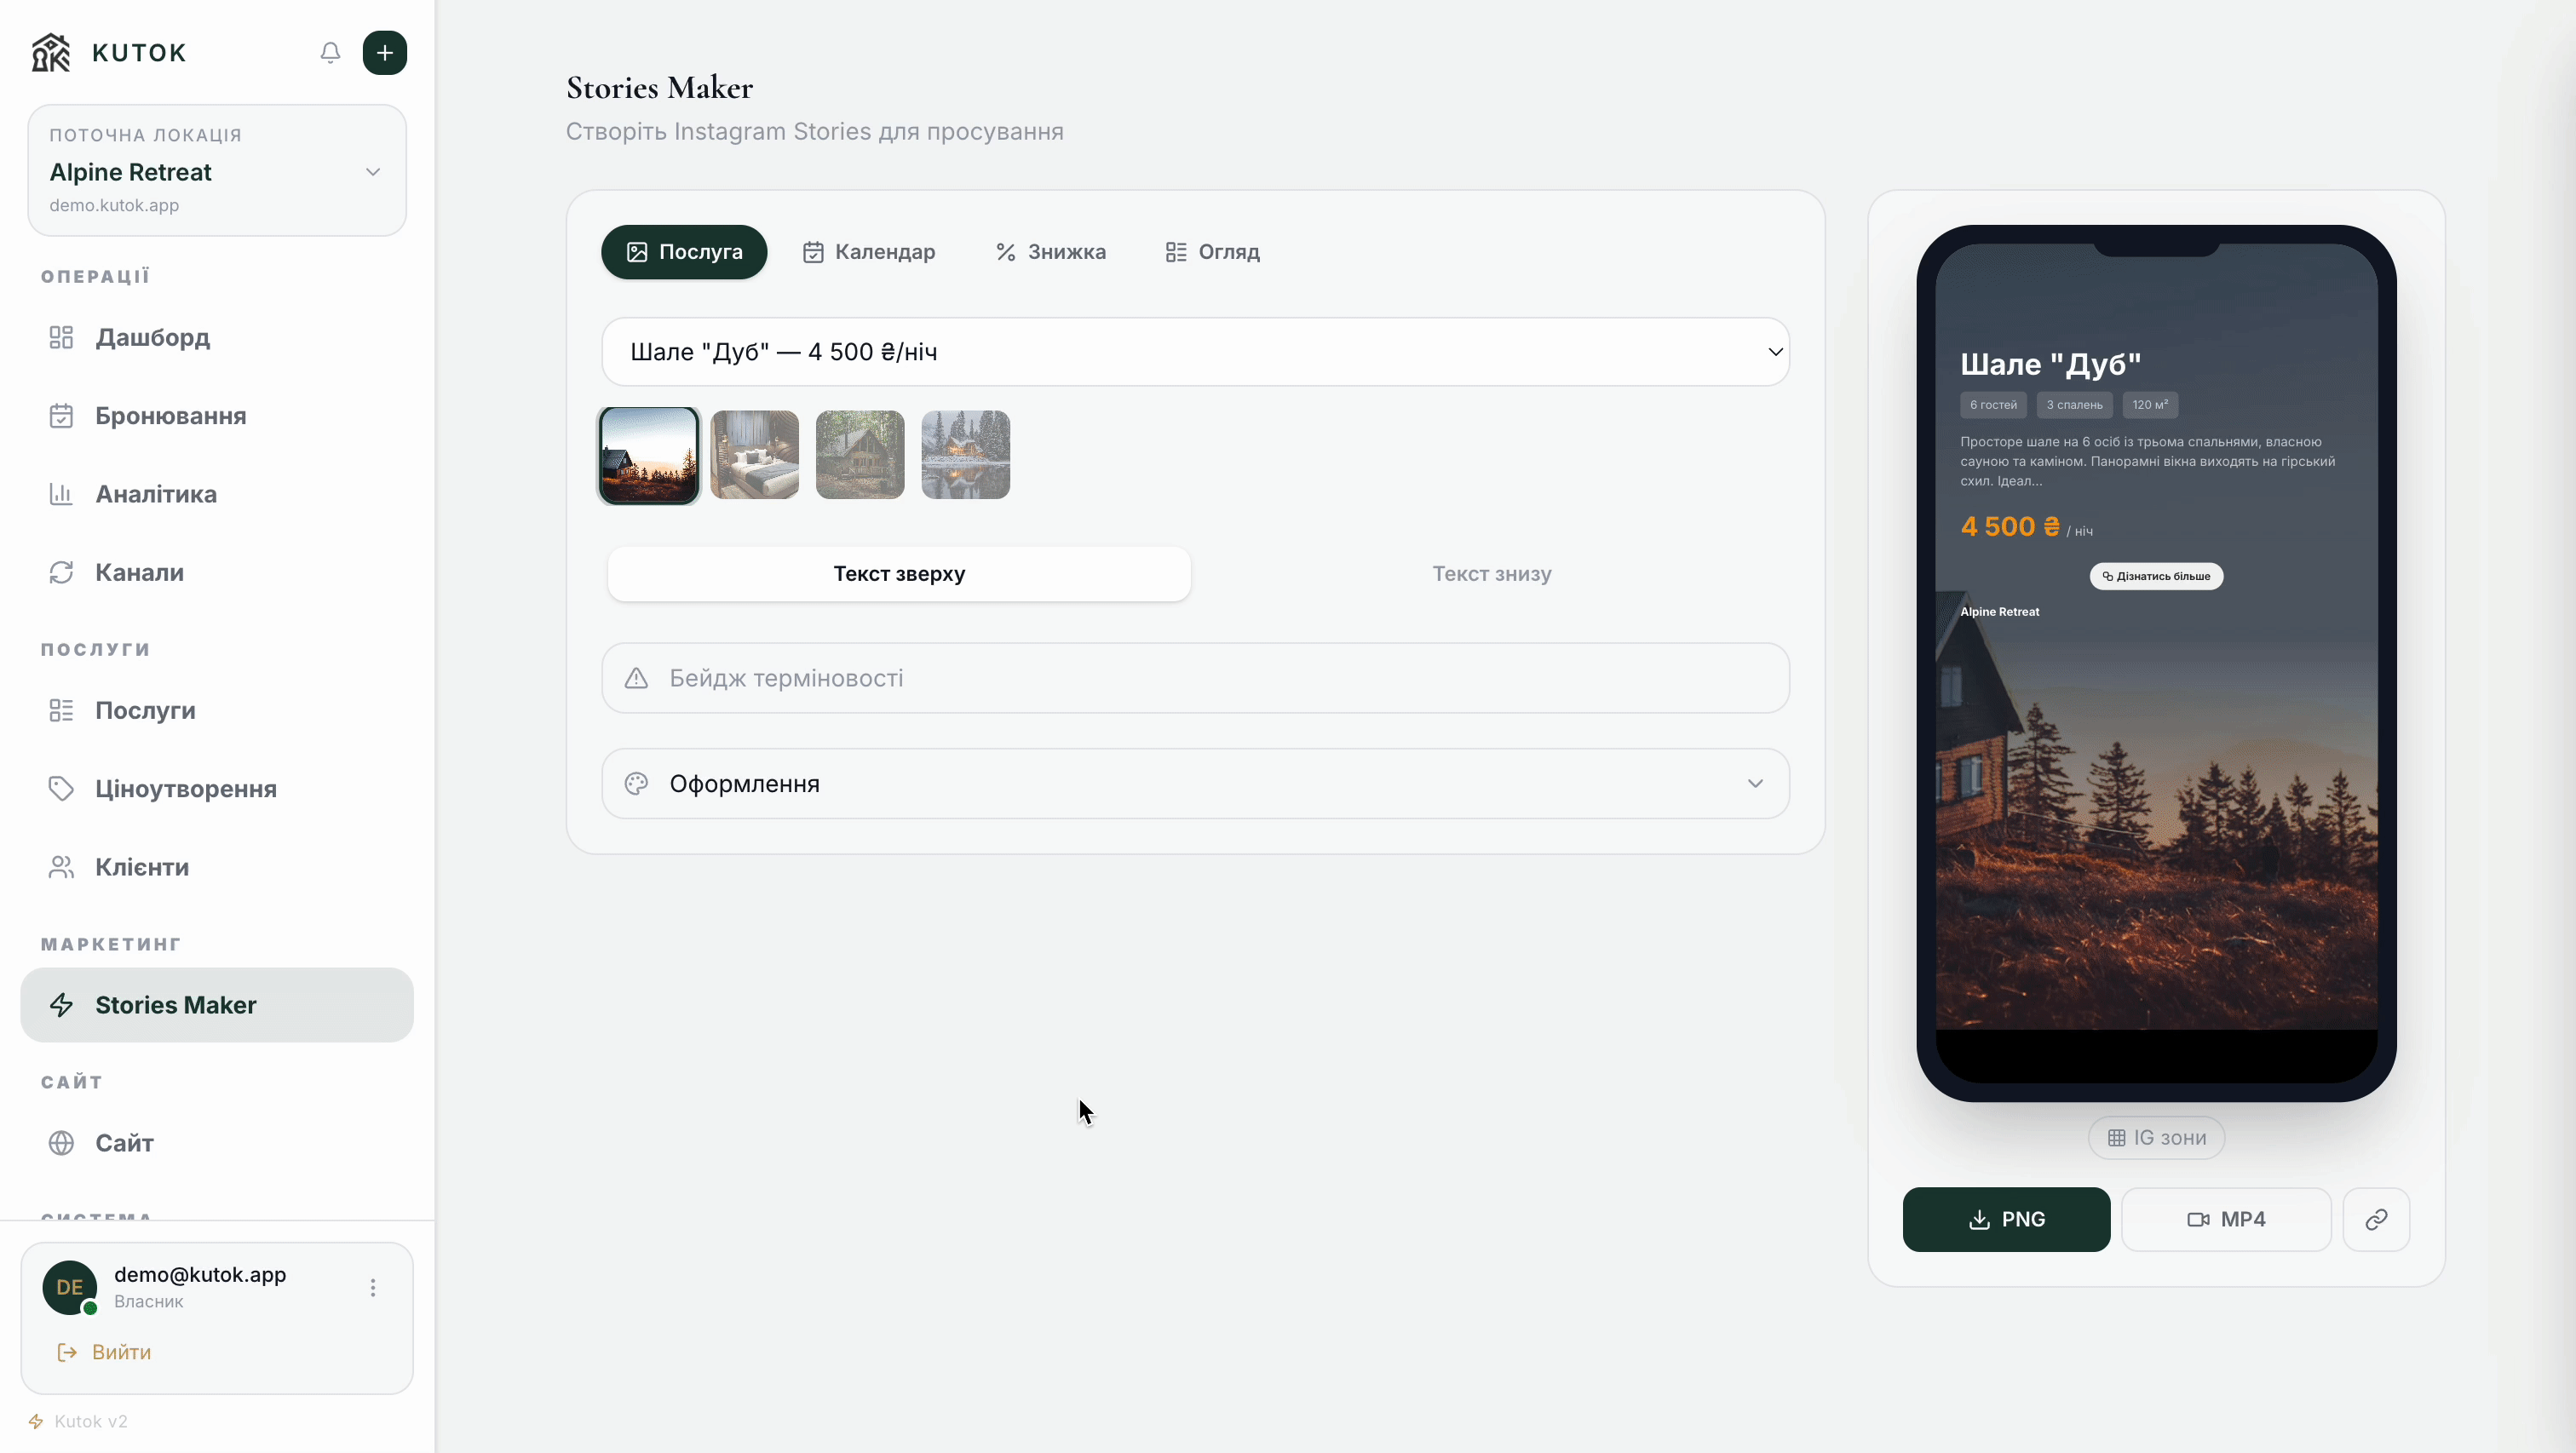Go to Клієнти page
The height and width of the screenshot is (1453, 2576).
point(217,867)
